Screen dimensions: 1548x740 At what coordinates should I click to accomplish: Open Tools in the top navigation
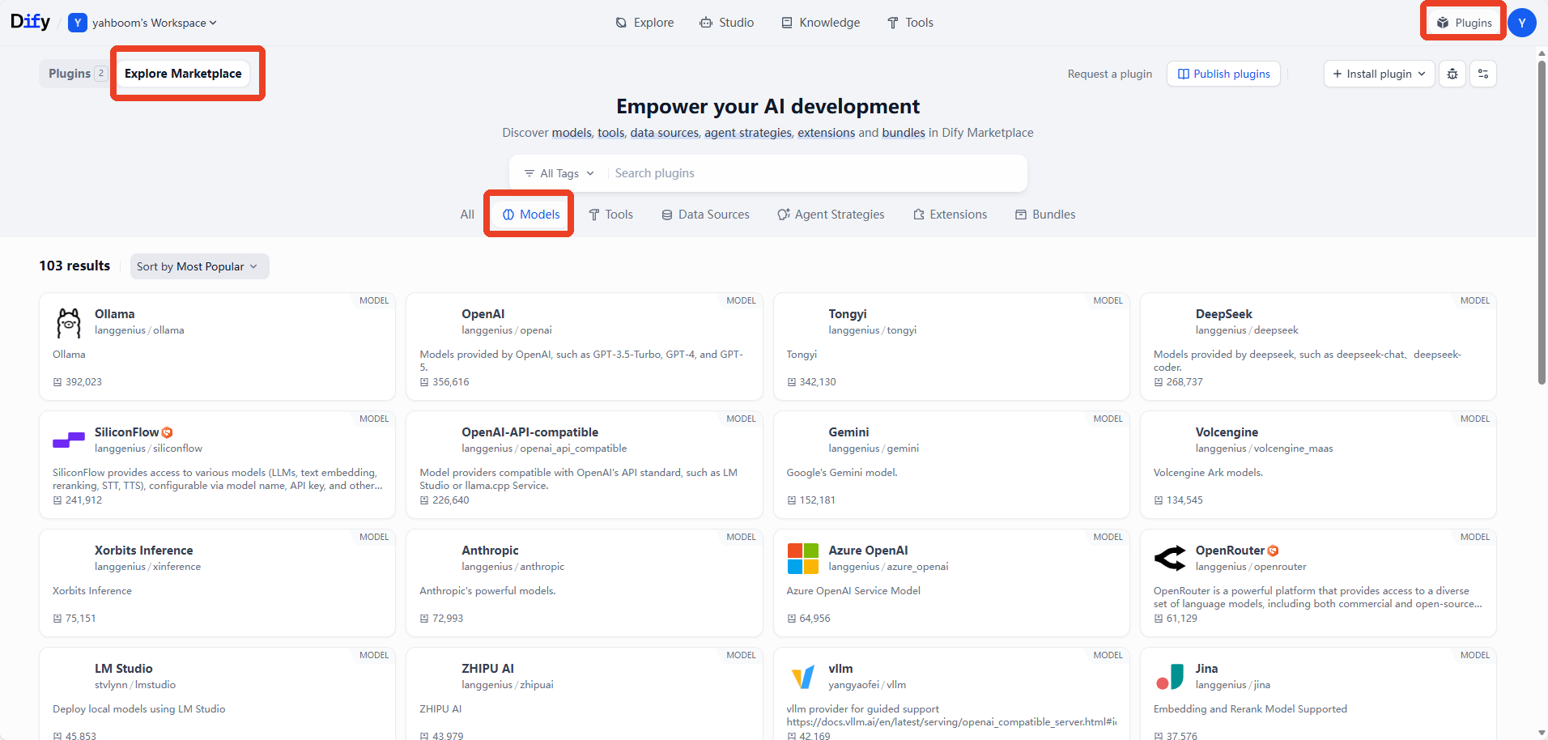[910, 23]
